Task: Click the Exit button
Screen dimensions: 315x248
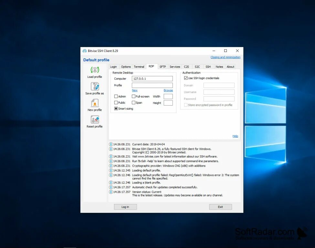Action: 220,207
